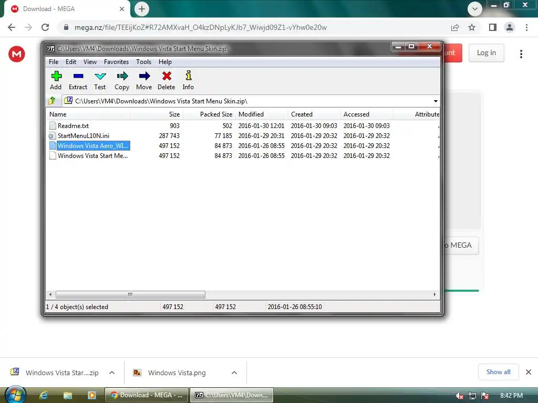Expand options for Windows Vista Star...zip download
Viewport: 538px width, 403px height.
[x=112, y=373]
